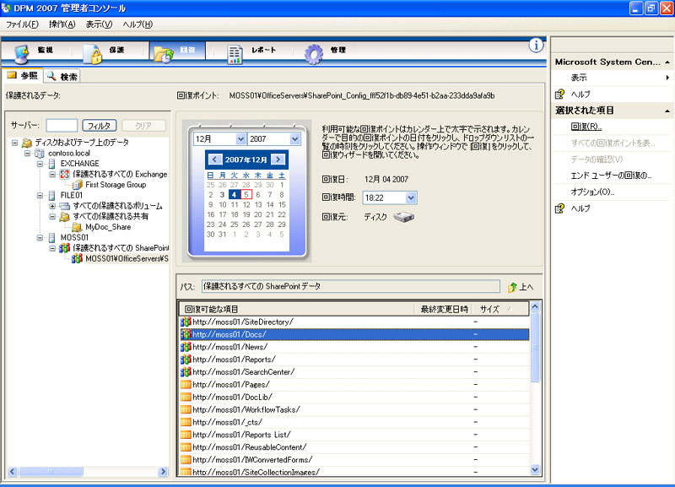675x487 pixels.
Task: Select the http://moss01/Docs/ row
Action: click(x=354, y=334)
